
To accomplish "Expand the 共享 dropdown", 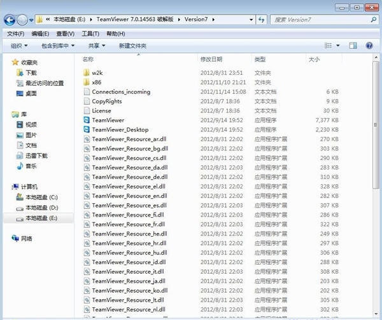I will click(x=97, y=46).
